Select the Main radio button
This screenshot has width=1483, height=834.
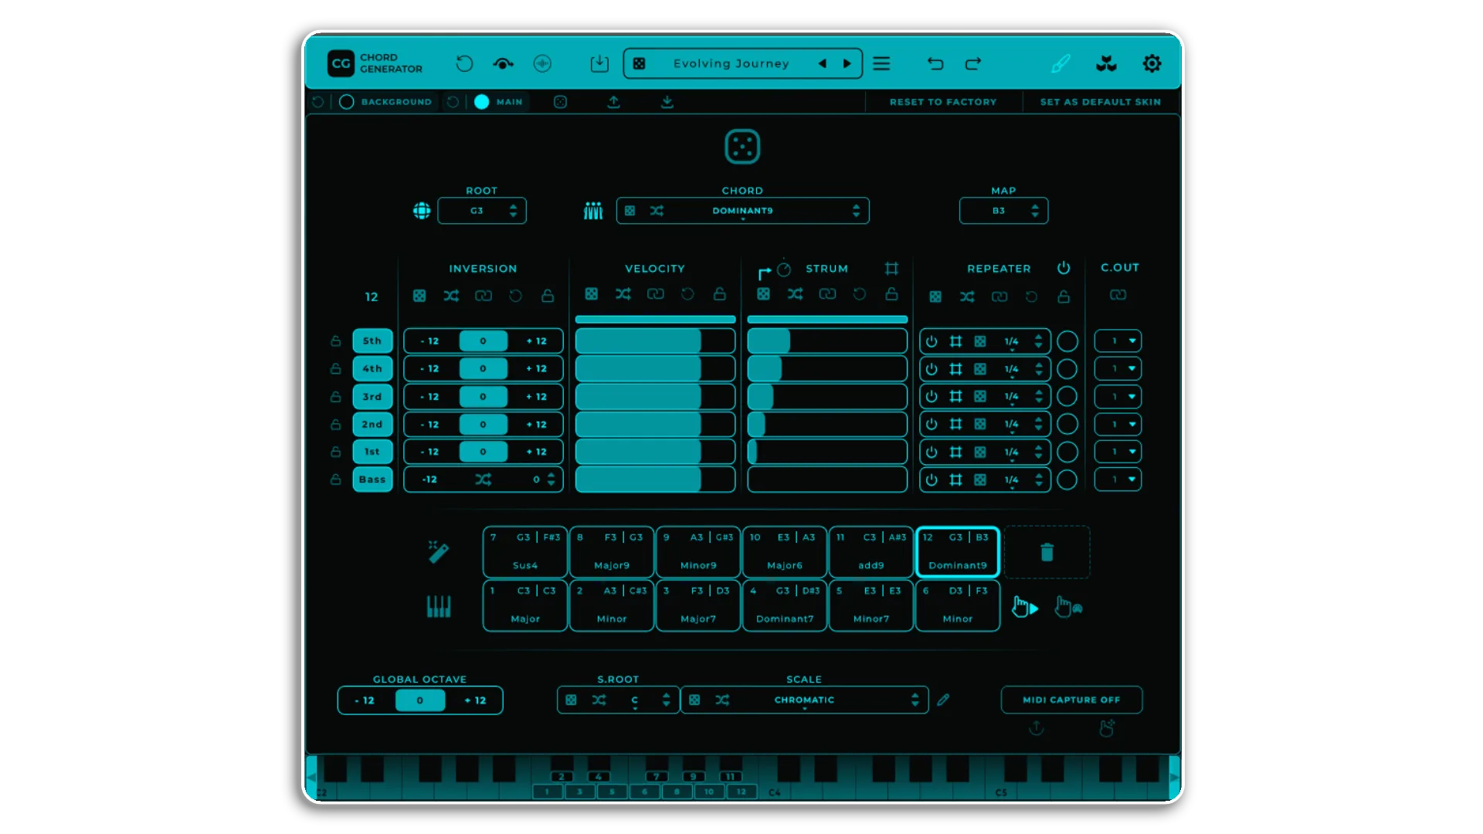point(481,102)
